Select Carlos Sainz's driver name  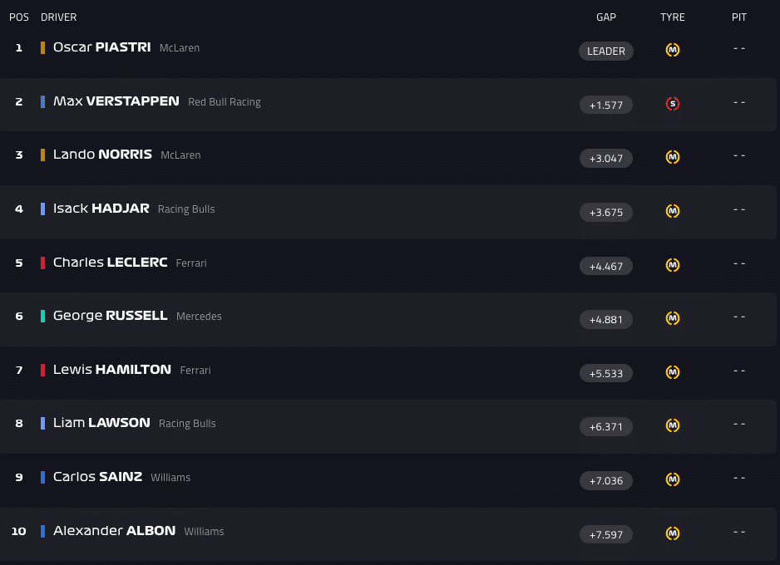97,477
